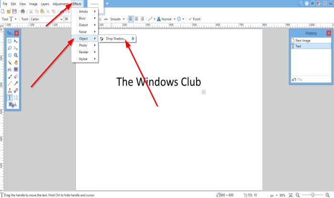The height and width of the screenshot is (198, 334).
Task: Click the font size 36 field
Action: point(67,19)
